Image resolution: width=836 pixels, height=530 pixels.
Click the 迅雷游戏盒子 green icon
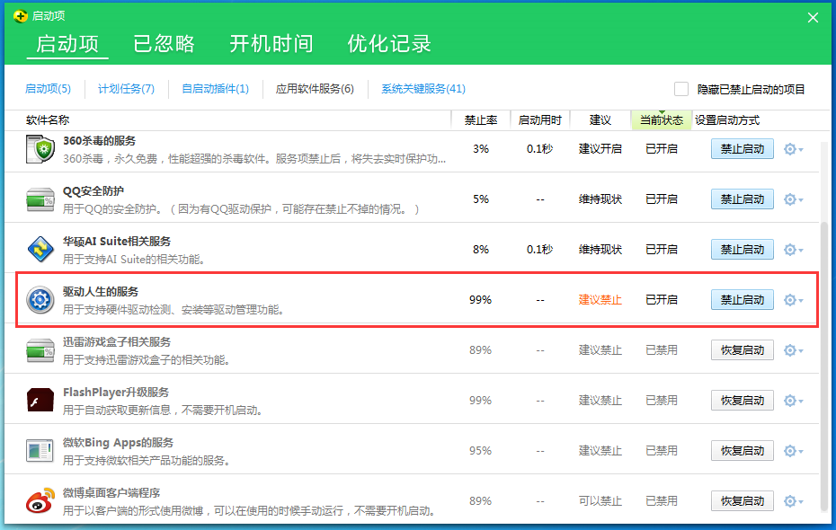coord(39,350)
